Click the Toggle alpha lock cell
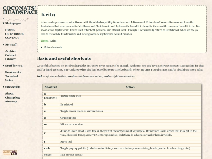Screen dimensions: 212x159 pyautogui.click(x=130, y=96)
